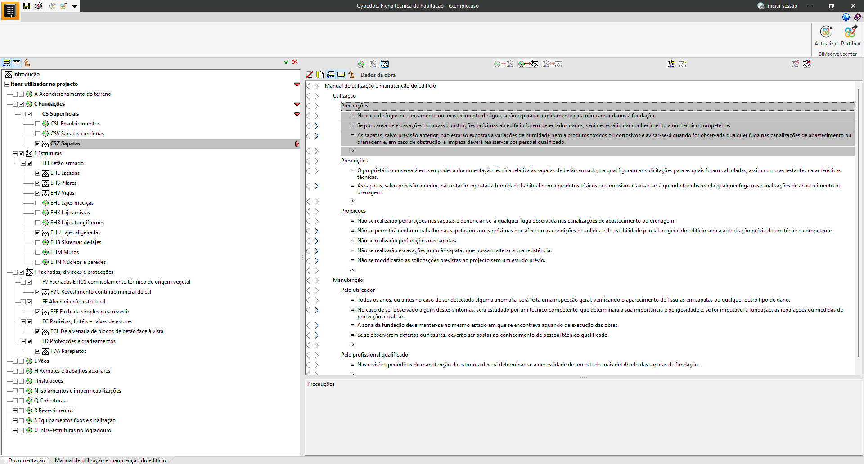
Task: Toggle the CSL Ensoleiramentos checkbox
Action: (x=38, y=124)
